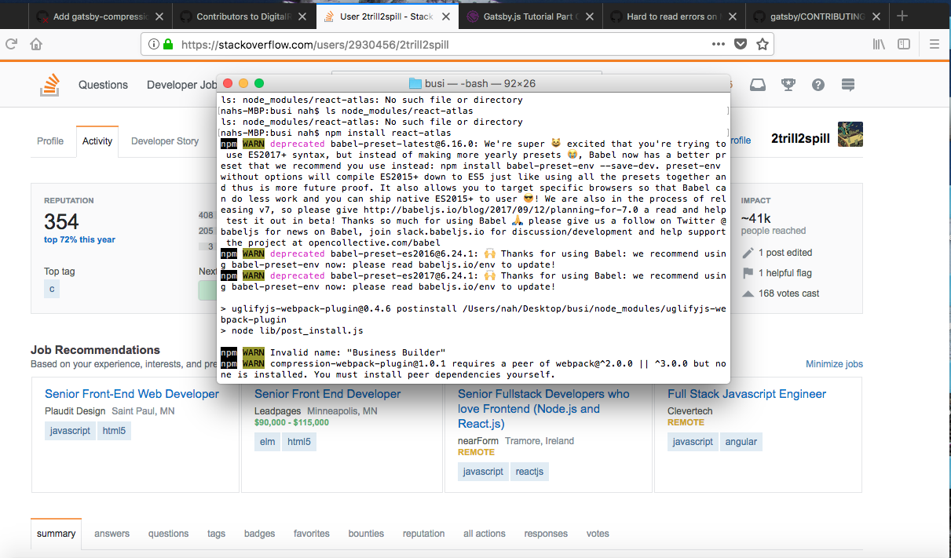Select the Activity tab
951x558 pixels.
(x=97, y=141)
